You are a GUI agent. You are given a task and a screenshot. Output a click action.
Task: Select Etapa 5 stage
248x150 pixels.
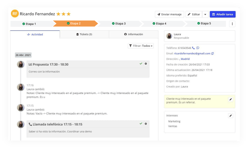coord(205,24)
